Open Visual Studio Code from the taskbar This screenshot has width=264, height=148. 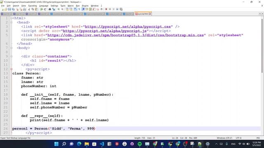tap(102, 144)
